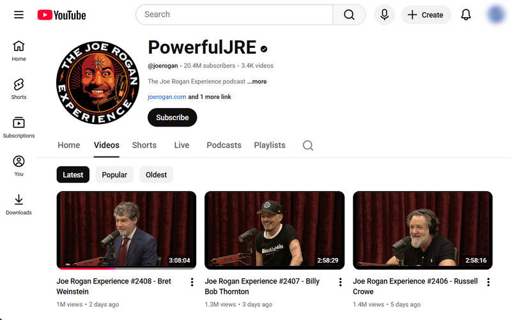Image resolution: width=511 pixels, height=320 pixels.
Task: Click the PowerfulJRE channel name heading
Action: click(202, 47)
